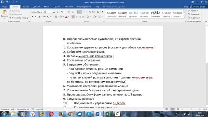Toggle align left in the paragraph group
The image size is (208, 117).
click(73, 17)
